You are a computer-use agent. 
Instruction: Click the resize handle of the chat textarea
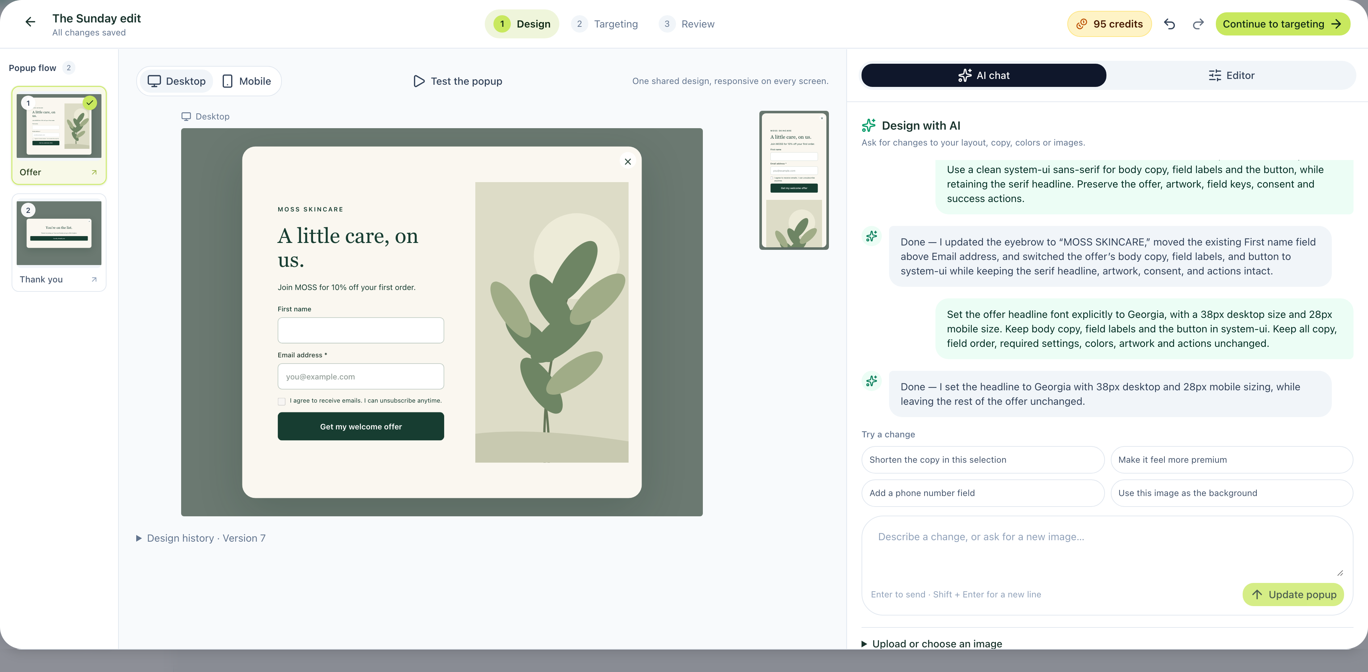(x=1340, y=573)
